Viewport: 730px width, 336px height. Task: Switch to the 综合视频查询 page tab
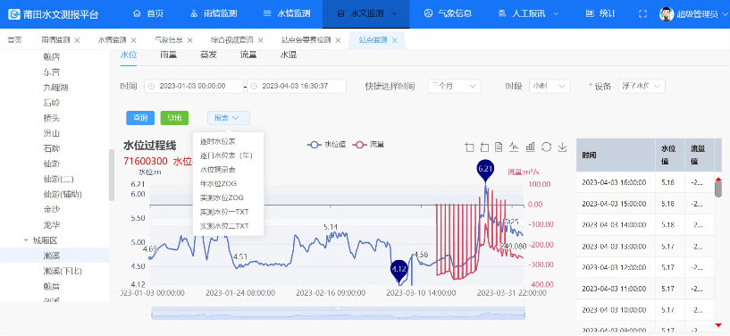click(x=231, y=40)
